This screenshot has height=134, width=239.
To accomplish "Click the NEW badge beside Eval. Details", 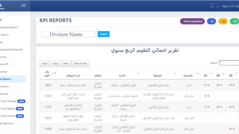I will click(x=20, y=116).
